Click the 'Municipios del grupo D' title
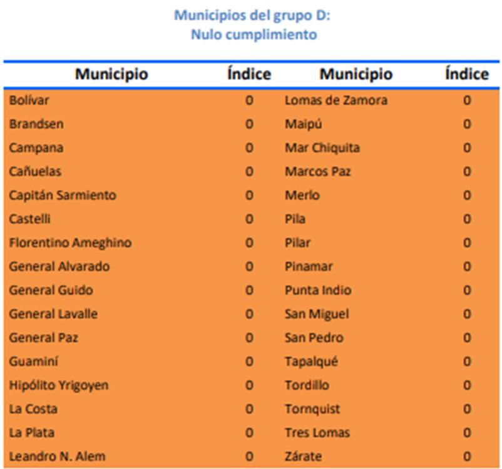502x469 pixels. pyautogui.click(x=252, y=15)
